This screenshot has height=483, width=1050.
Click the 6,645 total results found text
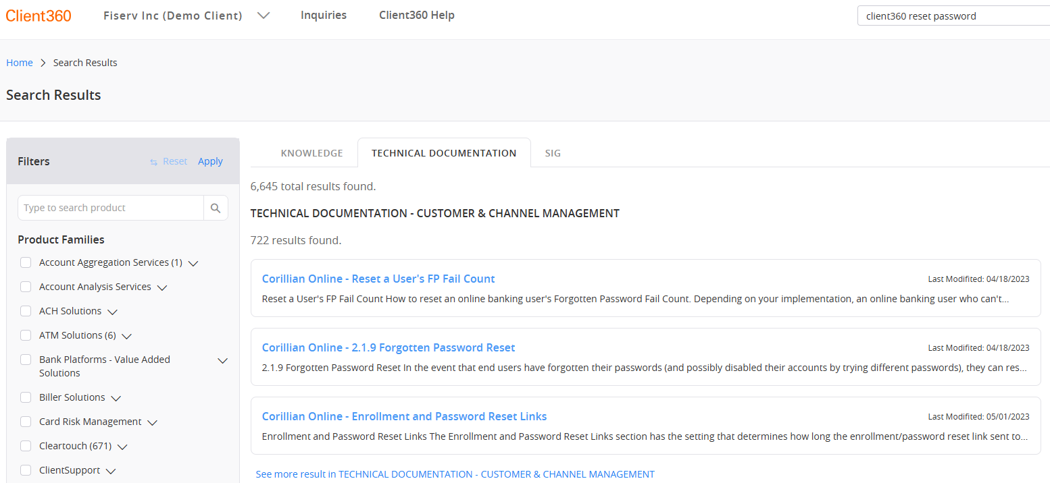313,186
